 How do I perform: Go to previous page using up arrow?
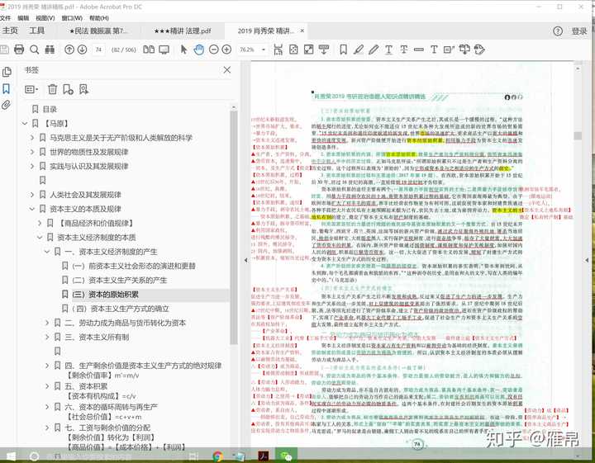[69, 50]
